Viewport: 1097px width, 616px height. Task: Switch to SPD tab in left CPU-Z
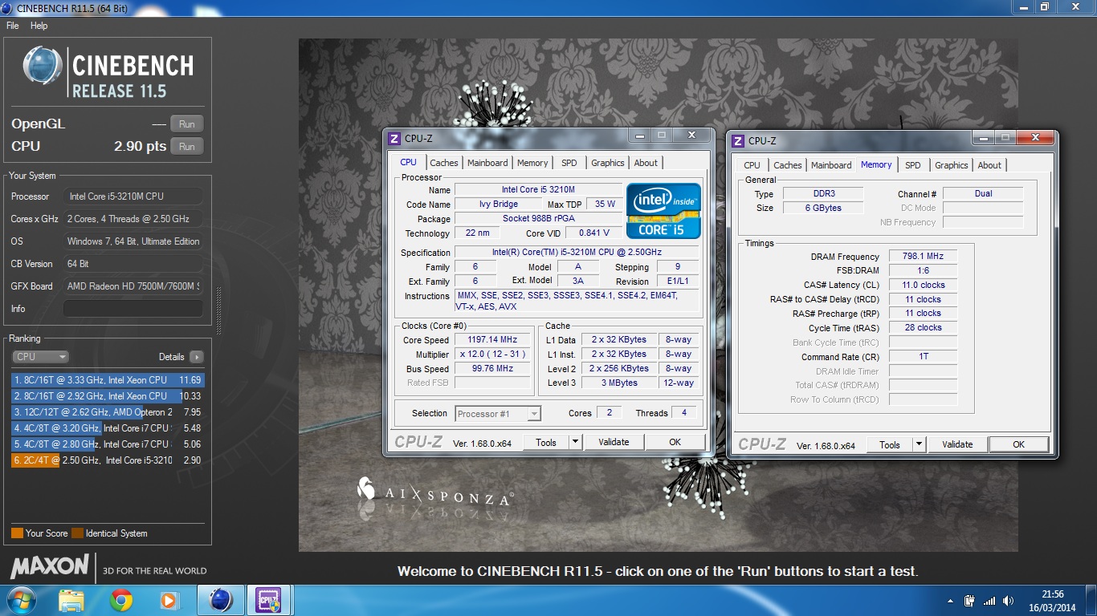pyautogui.click(x=569, y=163)
